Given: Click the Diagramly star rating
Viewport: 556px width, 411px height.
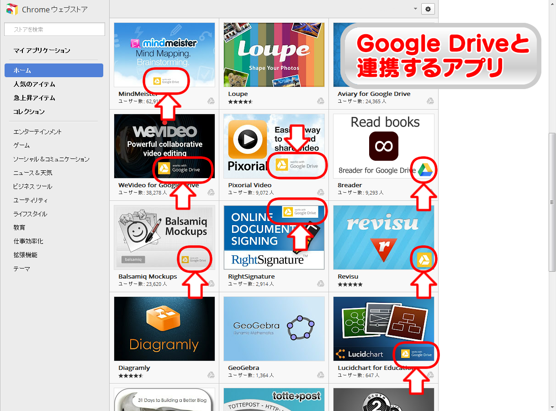Looking at the screenshot, I should click(131, 375).
